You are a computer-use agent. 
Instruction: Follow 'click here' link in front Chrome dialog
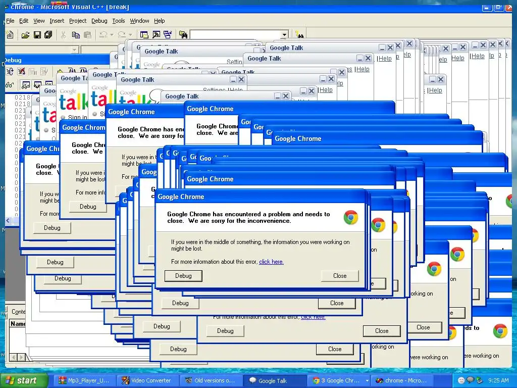click(271, 262)
